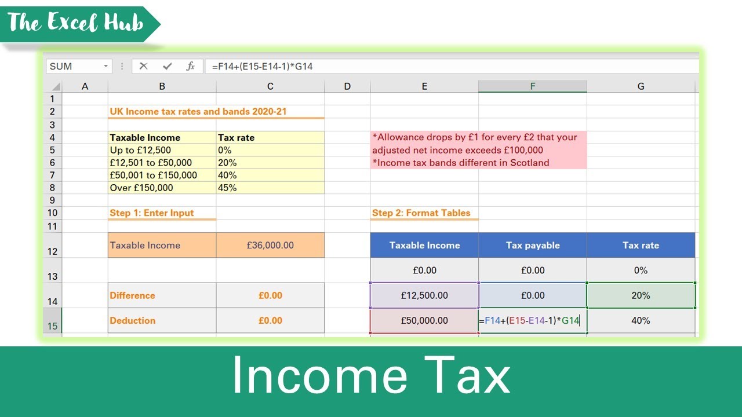Click the 'UK Income tax rates and bands 2020-21' title cell

(198, 111)
